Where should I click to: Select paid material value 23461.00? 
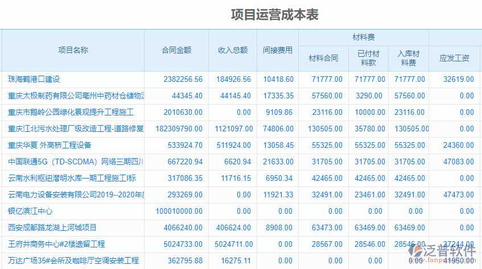click(370, 195)
